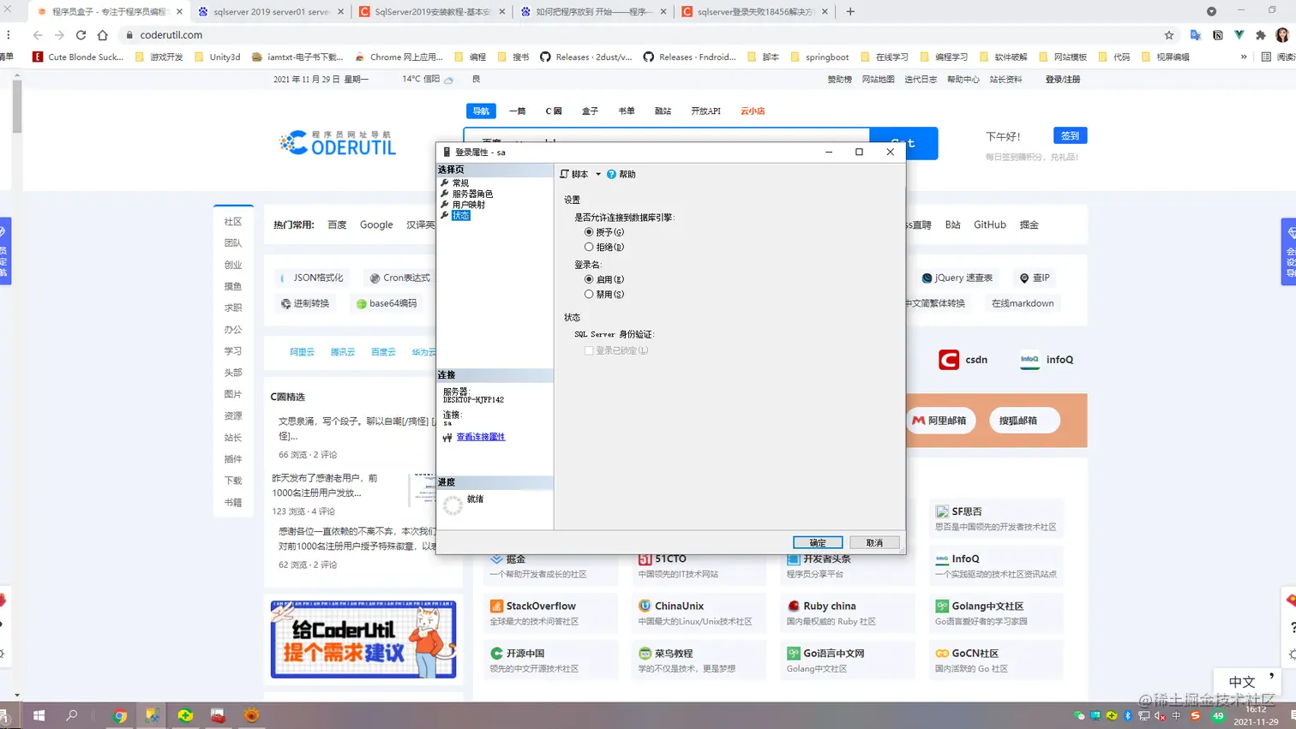Switch to the sqlserver 2019 server01 tab
Screen dimensions: 1296x729
pos(269,12)
